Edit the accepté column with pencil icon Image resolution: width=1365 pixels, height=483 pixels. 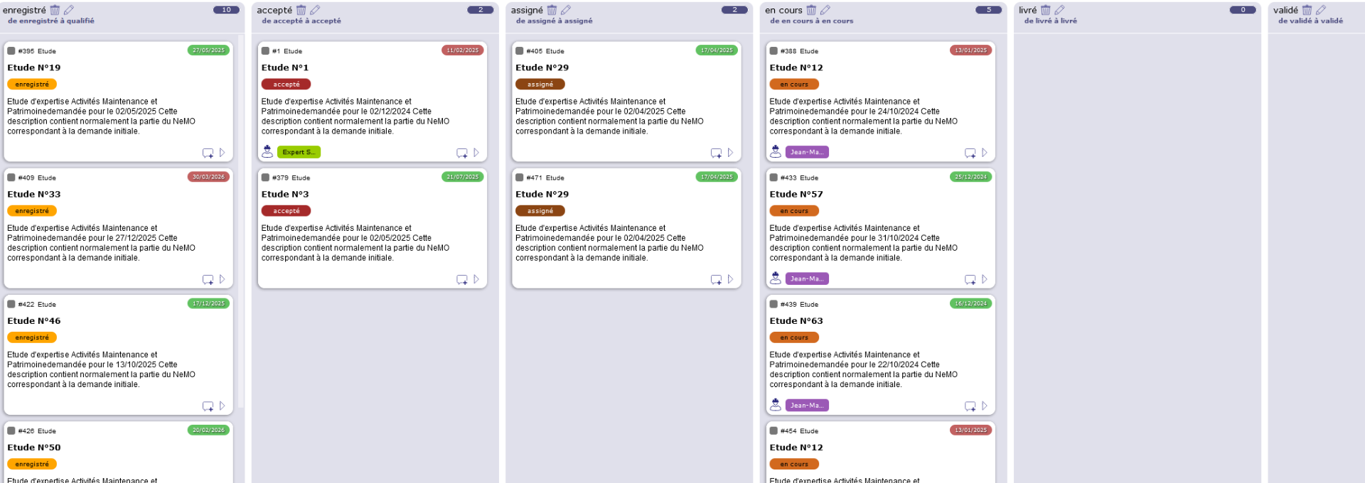point(315,10)
